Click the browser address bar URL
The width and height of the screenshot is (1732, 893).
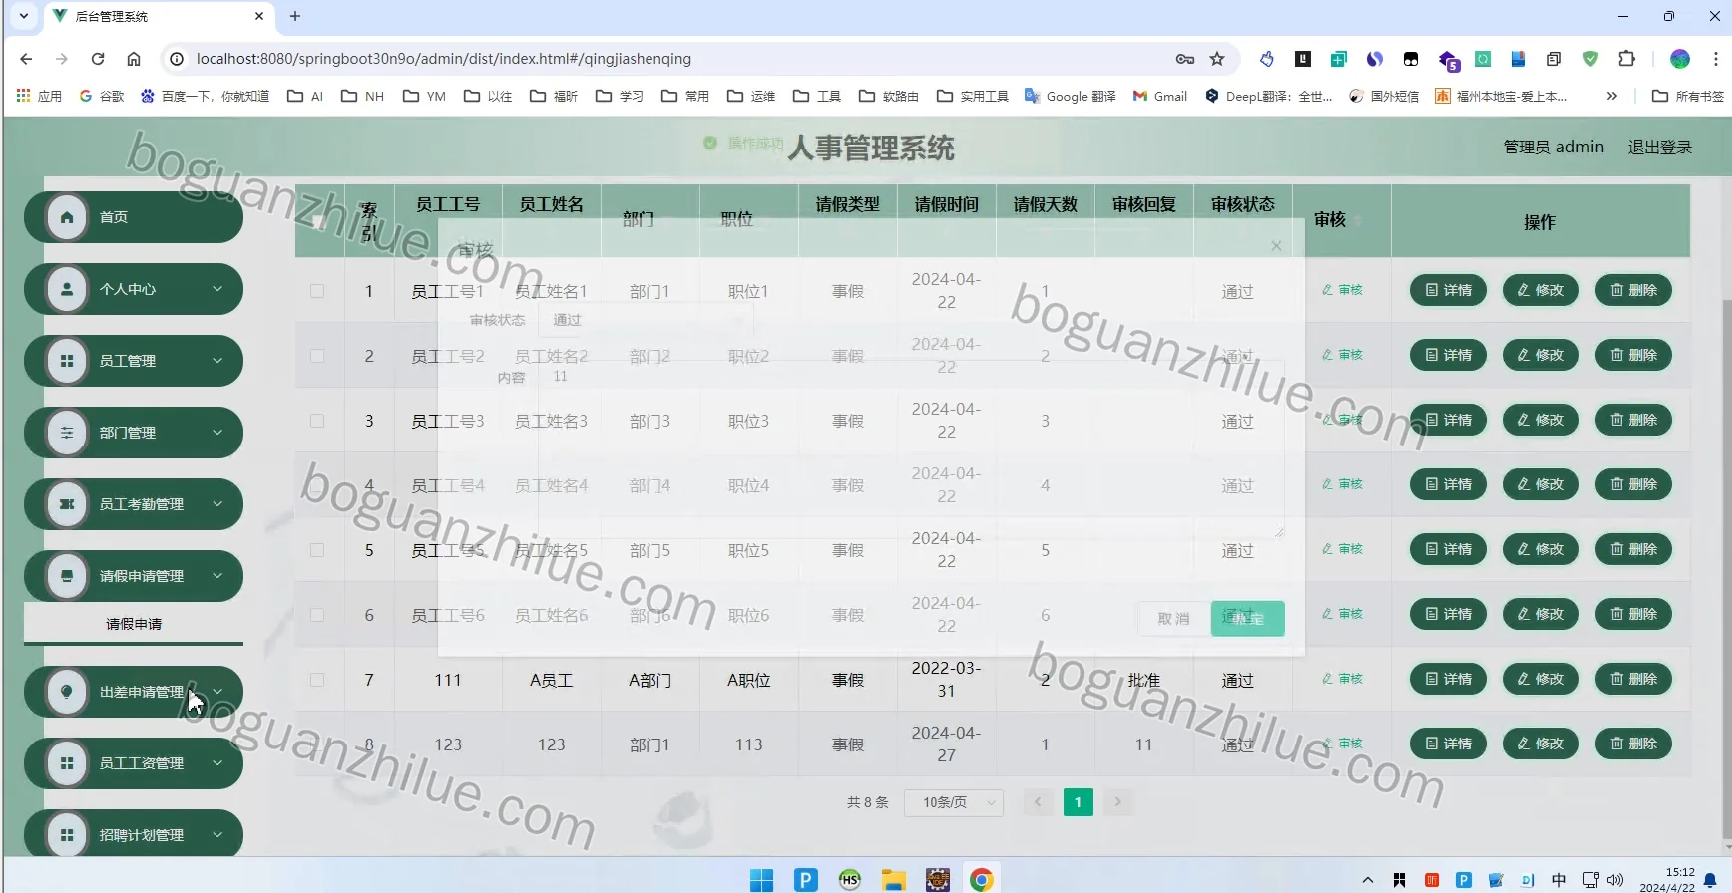click(444, 59)
